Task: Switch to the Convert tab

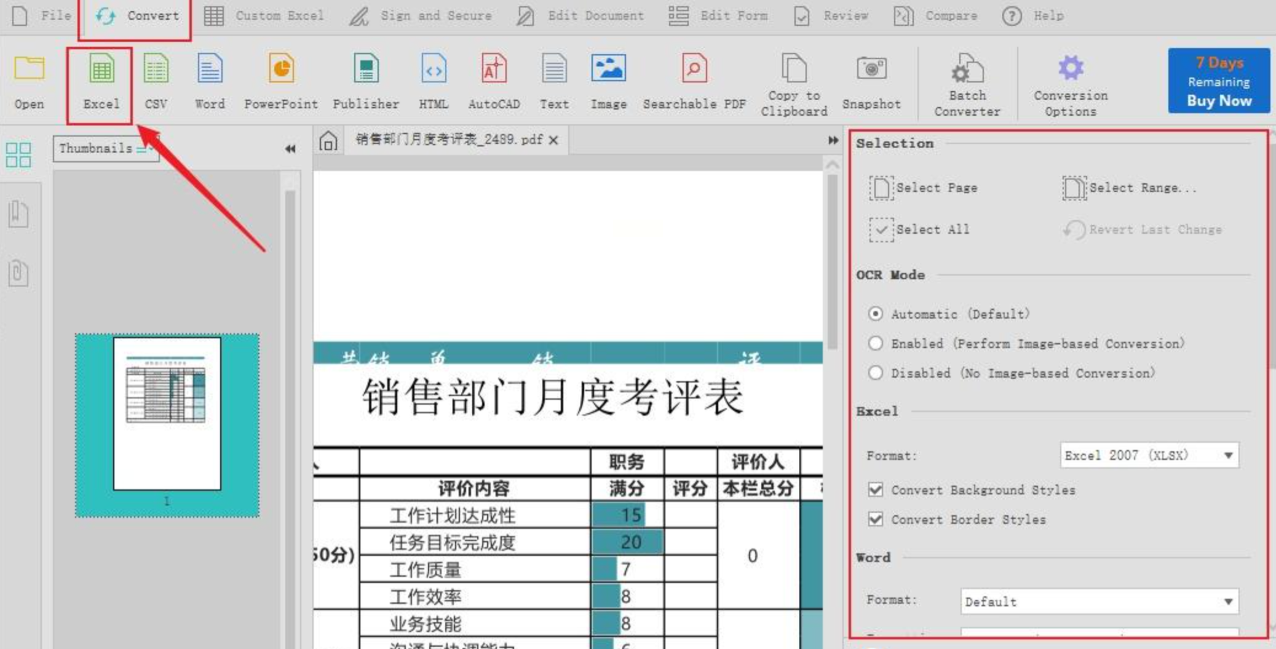Action: coord(137,16)
